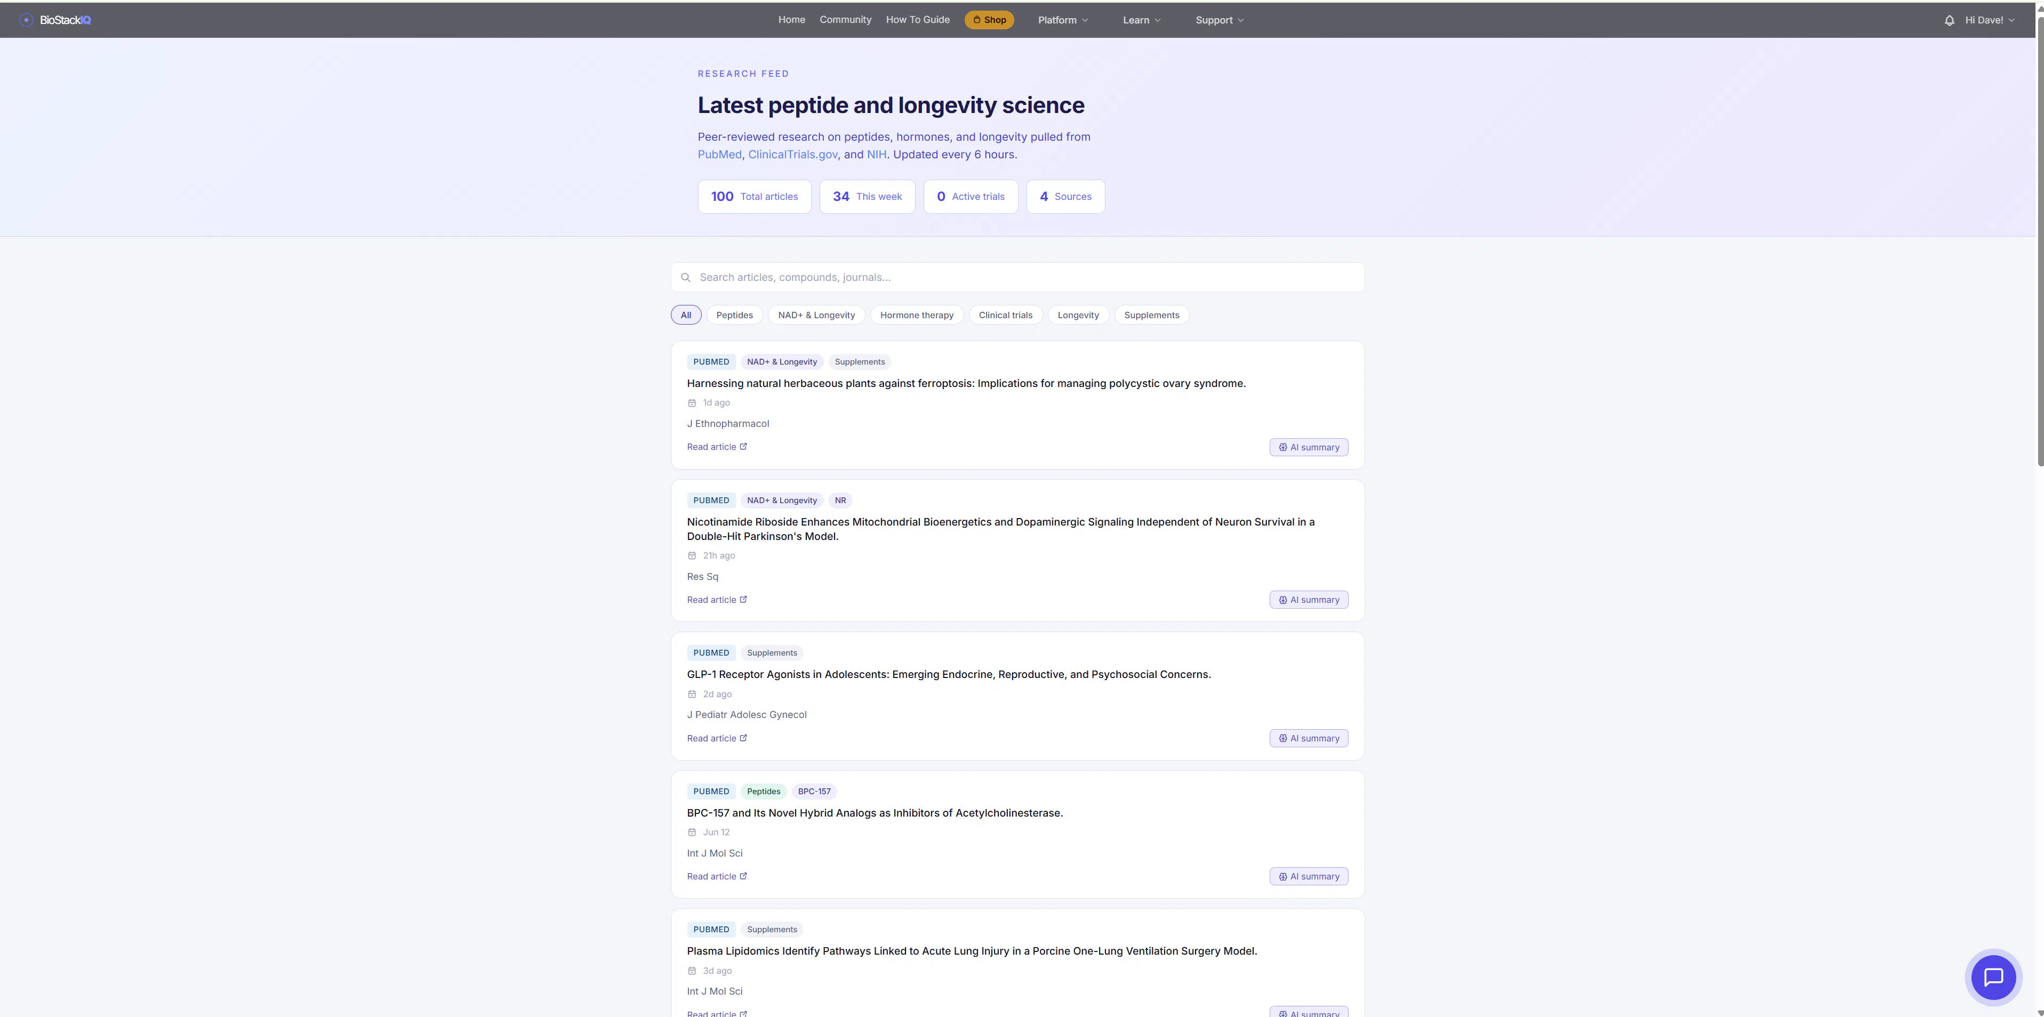The width and height of the screenshot is (2044, 1017).
Task: Click the Peptides tag on BPC-157 card
Action: (x=763, y=792)
